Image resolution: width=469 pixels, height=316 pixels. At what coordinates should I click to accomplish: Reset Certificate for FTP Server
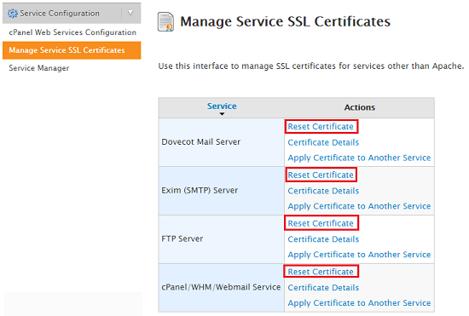tap(321, 223)
